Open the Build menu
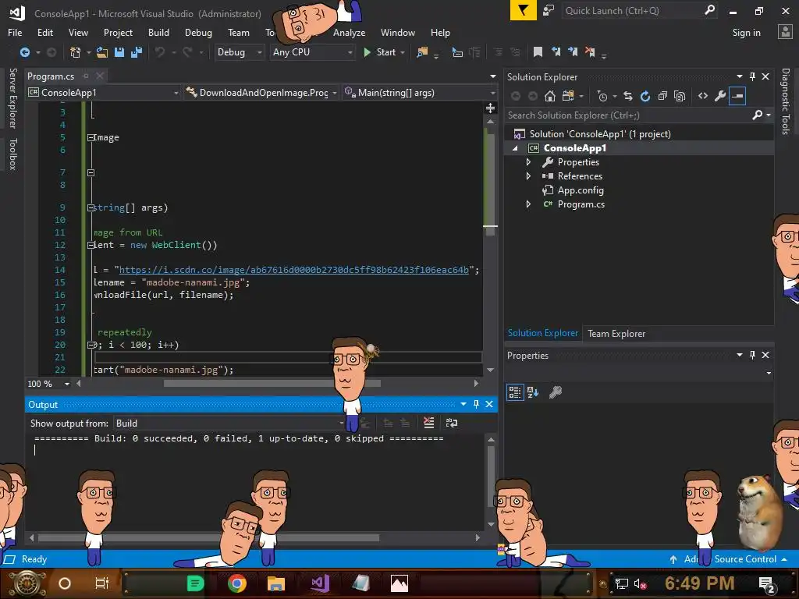 click(x=158, y=33)
